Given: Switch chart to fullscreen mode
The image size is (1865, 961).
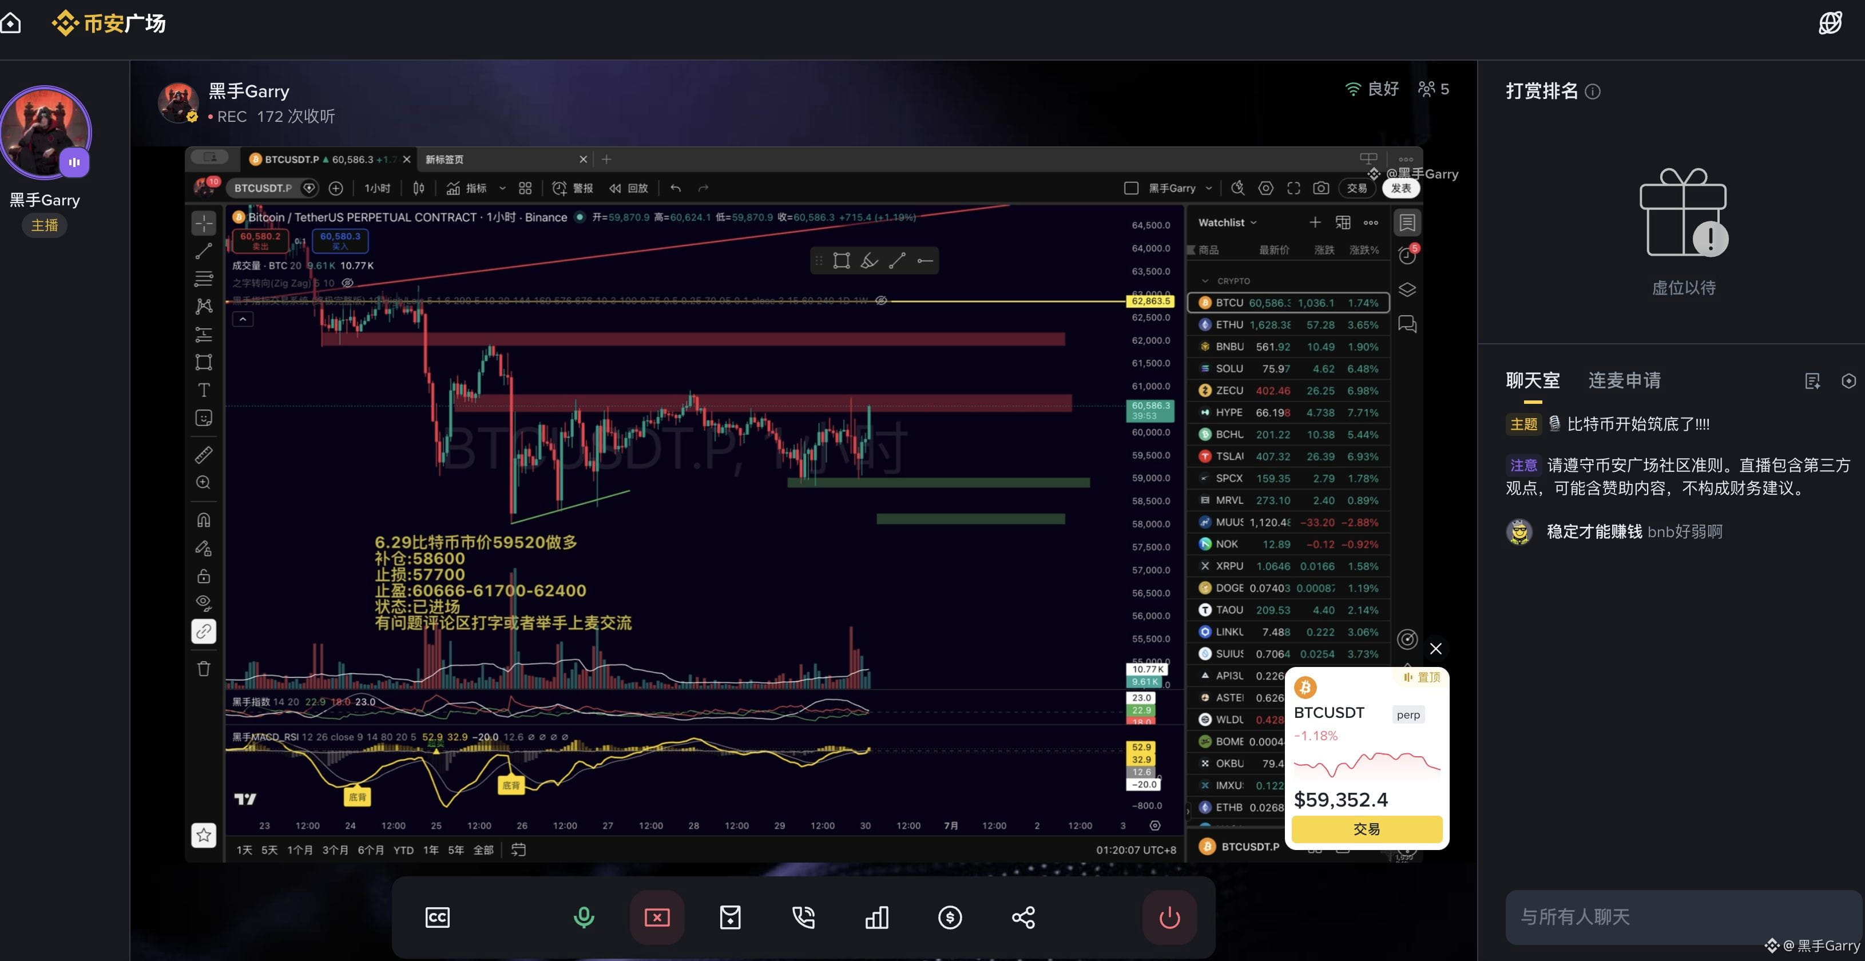Looking at the screenshot, I should [1293, 188].
